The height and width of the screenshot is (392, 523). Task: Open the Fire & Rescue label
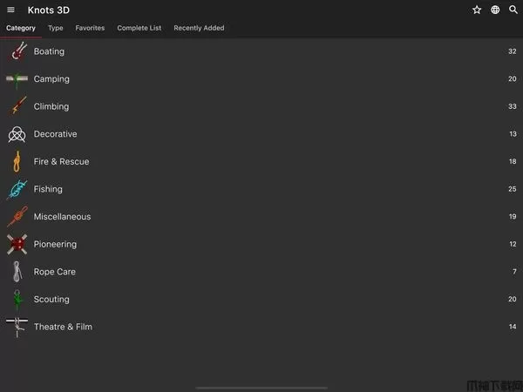click(61, 162)
